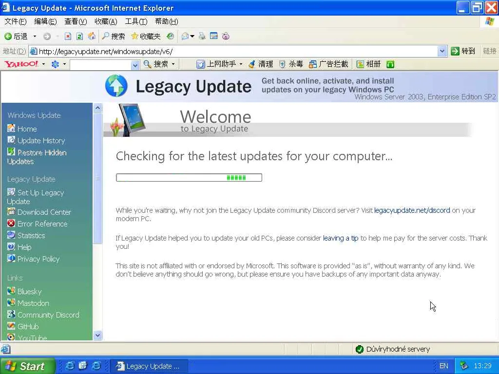The image size is (499, 374).
Task: Expand the Yahoo search box dropdown
Action: (135, 65)
